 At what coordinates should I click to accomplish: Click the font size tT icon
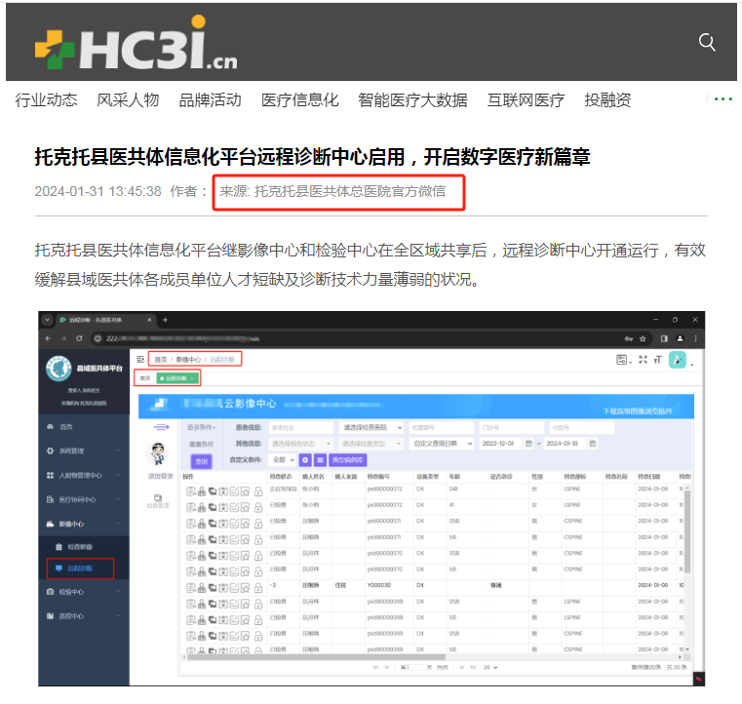point(657,360)
